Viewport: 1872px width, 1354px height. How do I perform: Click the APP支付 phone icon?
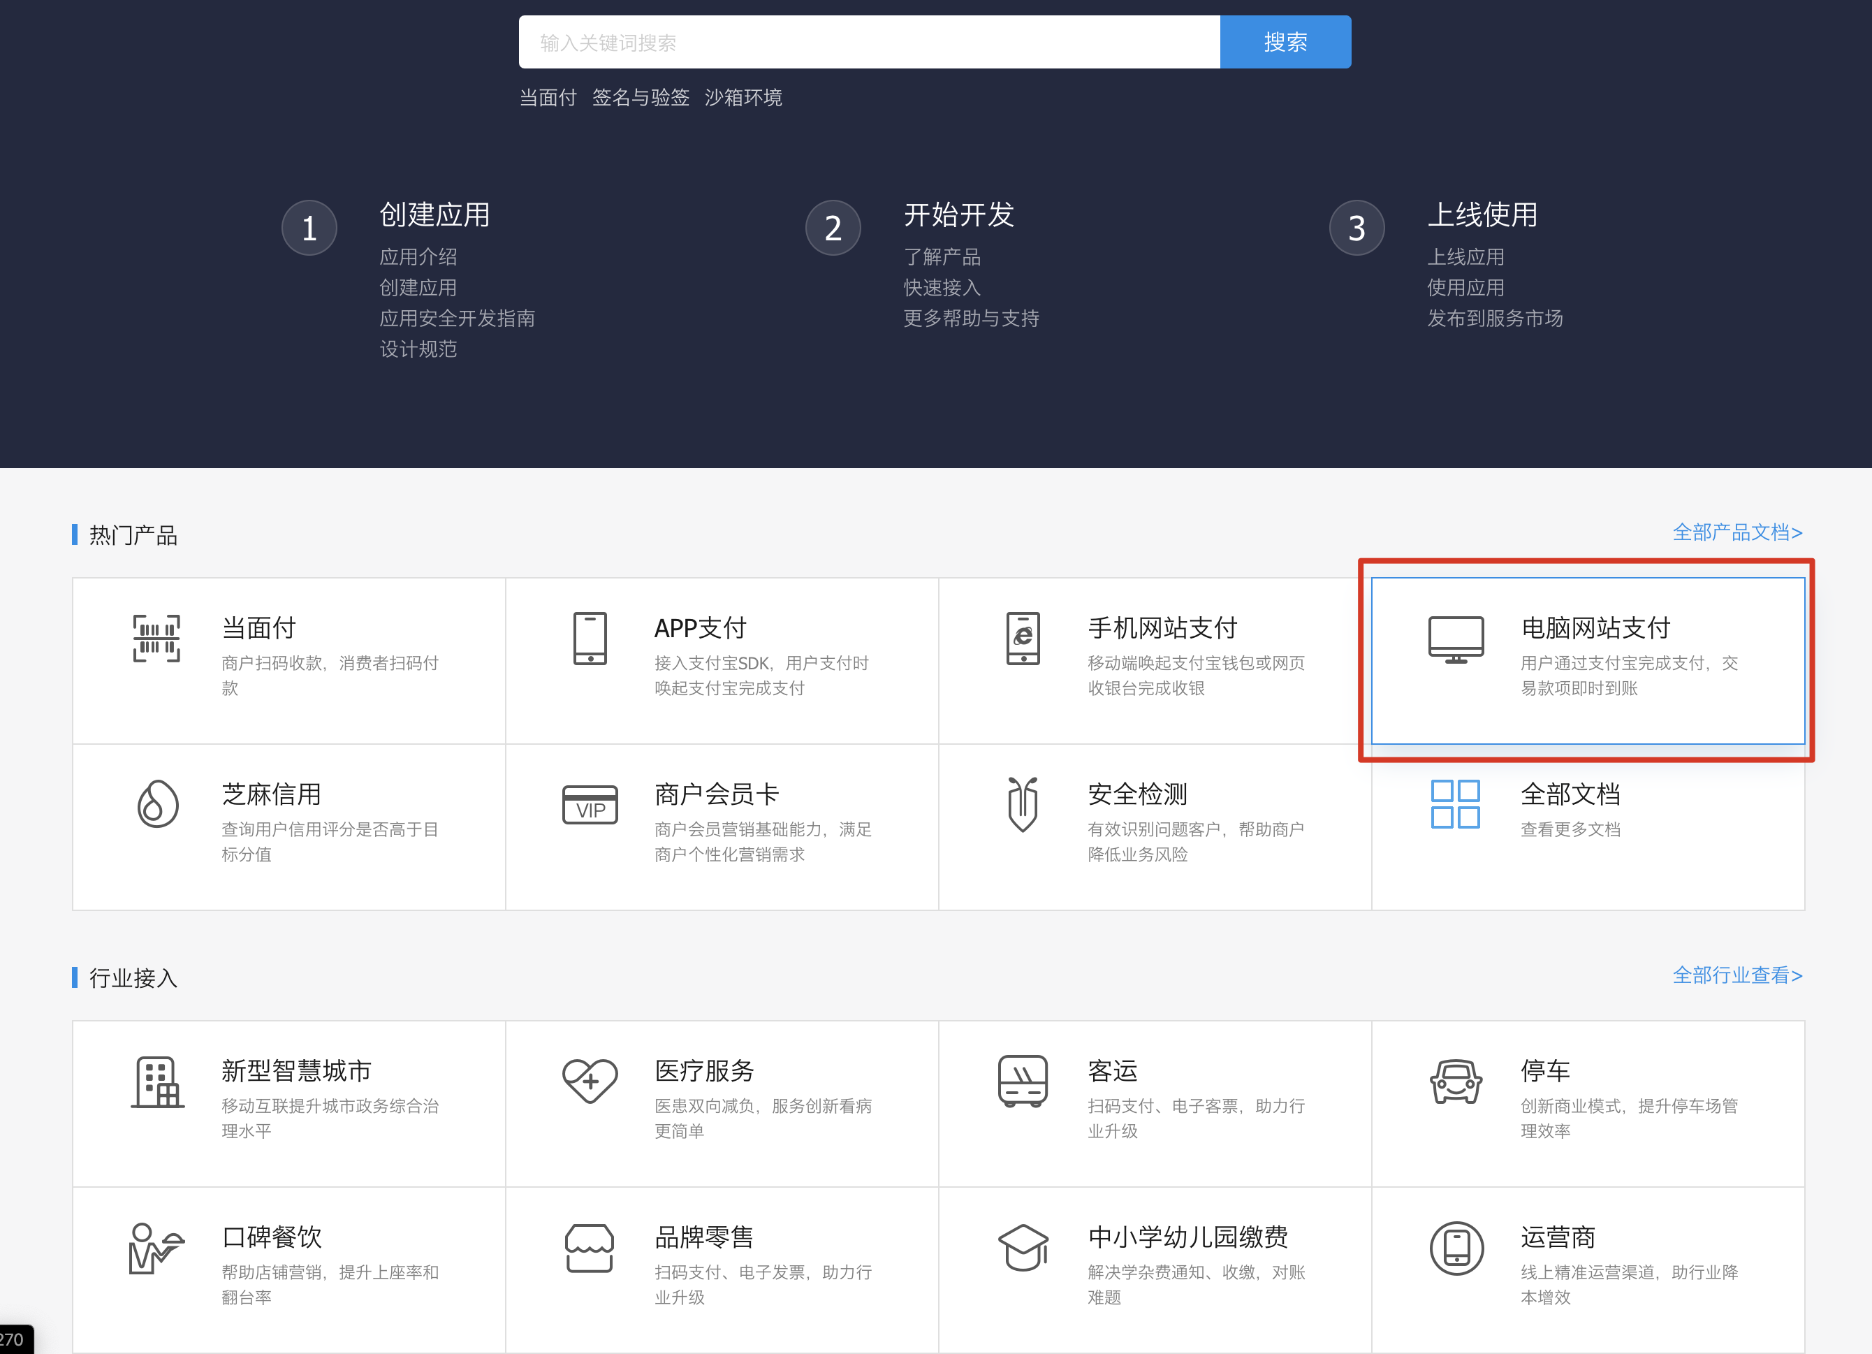pos(590,638)
